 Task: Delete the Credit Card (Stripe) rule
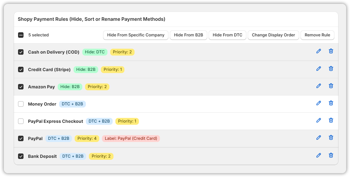pyautogui.click(x=331, y=68)
